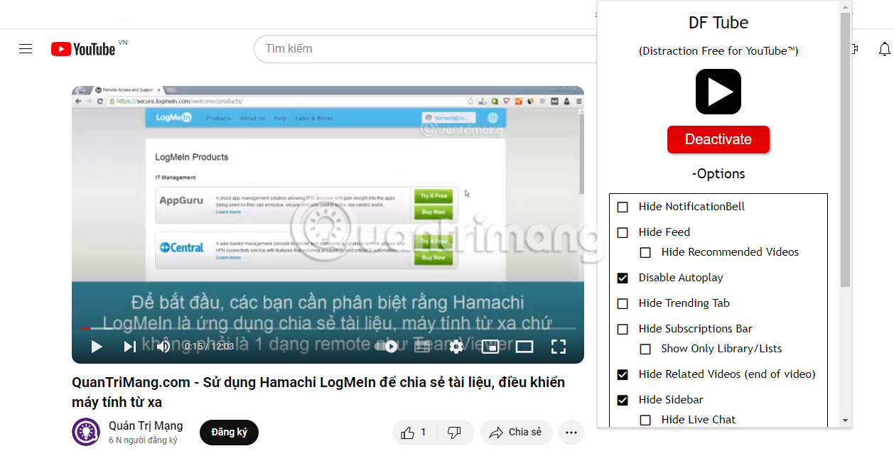
Task: Enter fullscreen mode
Action: pos(559,346)
